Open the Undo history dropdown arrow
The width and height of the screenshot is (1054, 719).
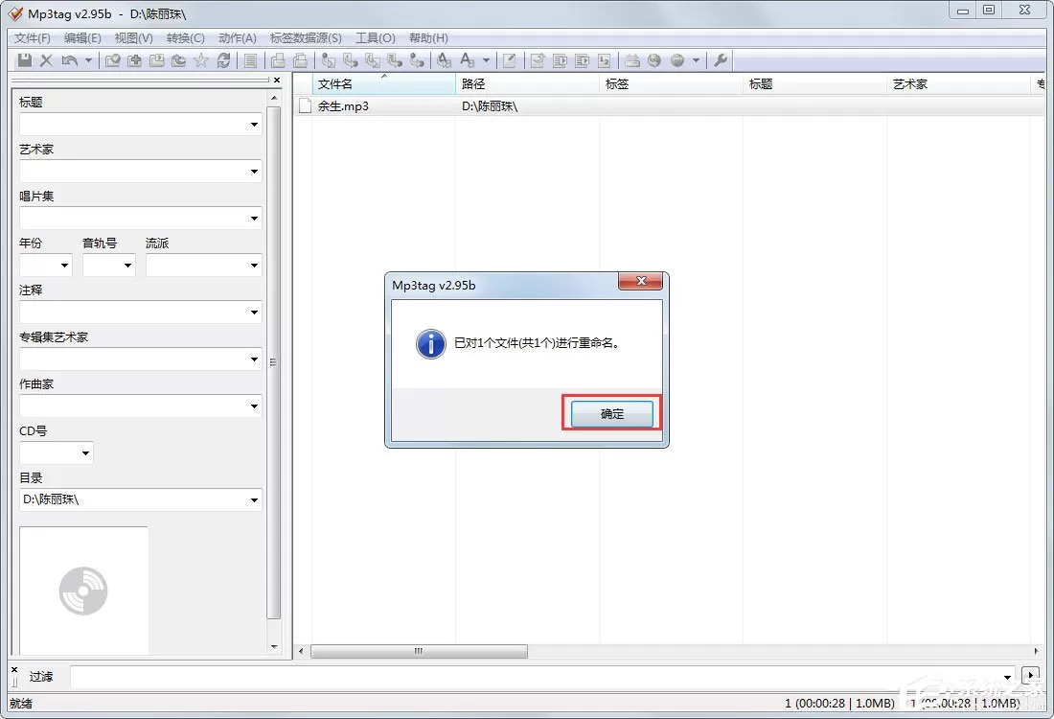pyautogui.click(x=88, y=60)
